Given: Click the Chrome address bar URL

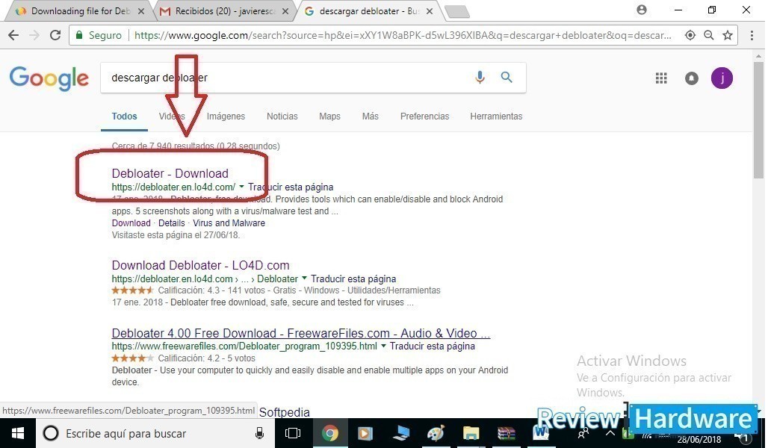Looking at the screenshot, I should 403,35.
